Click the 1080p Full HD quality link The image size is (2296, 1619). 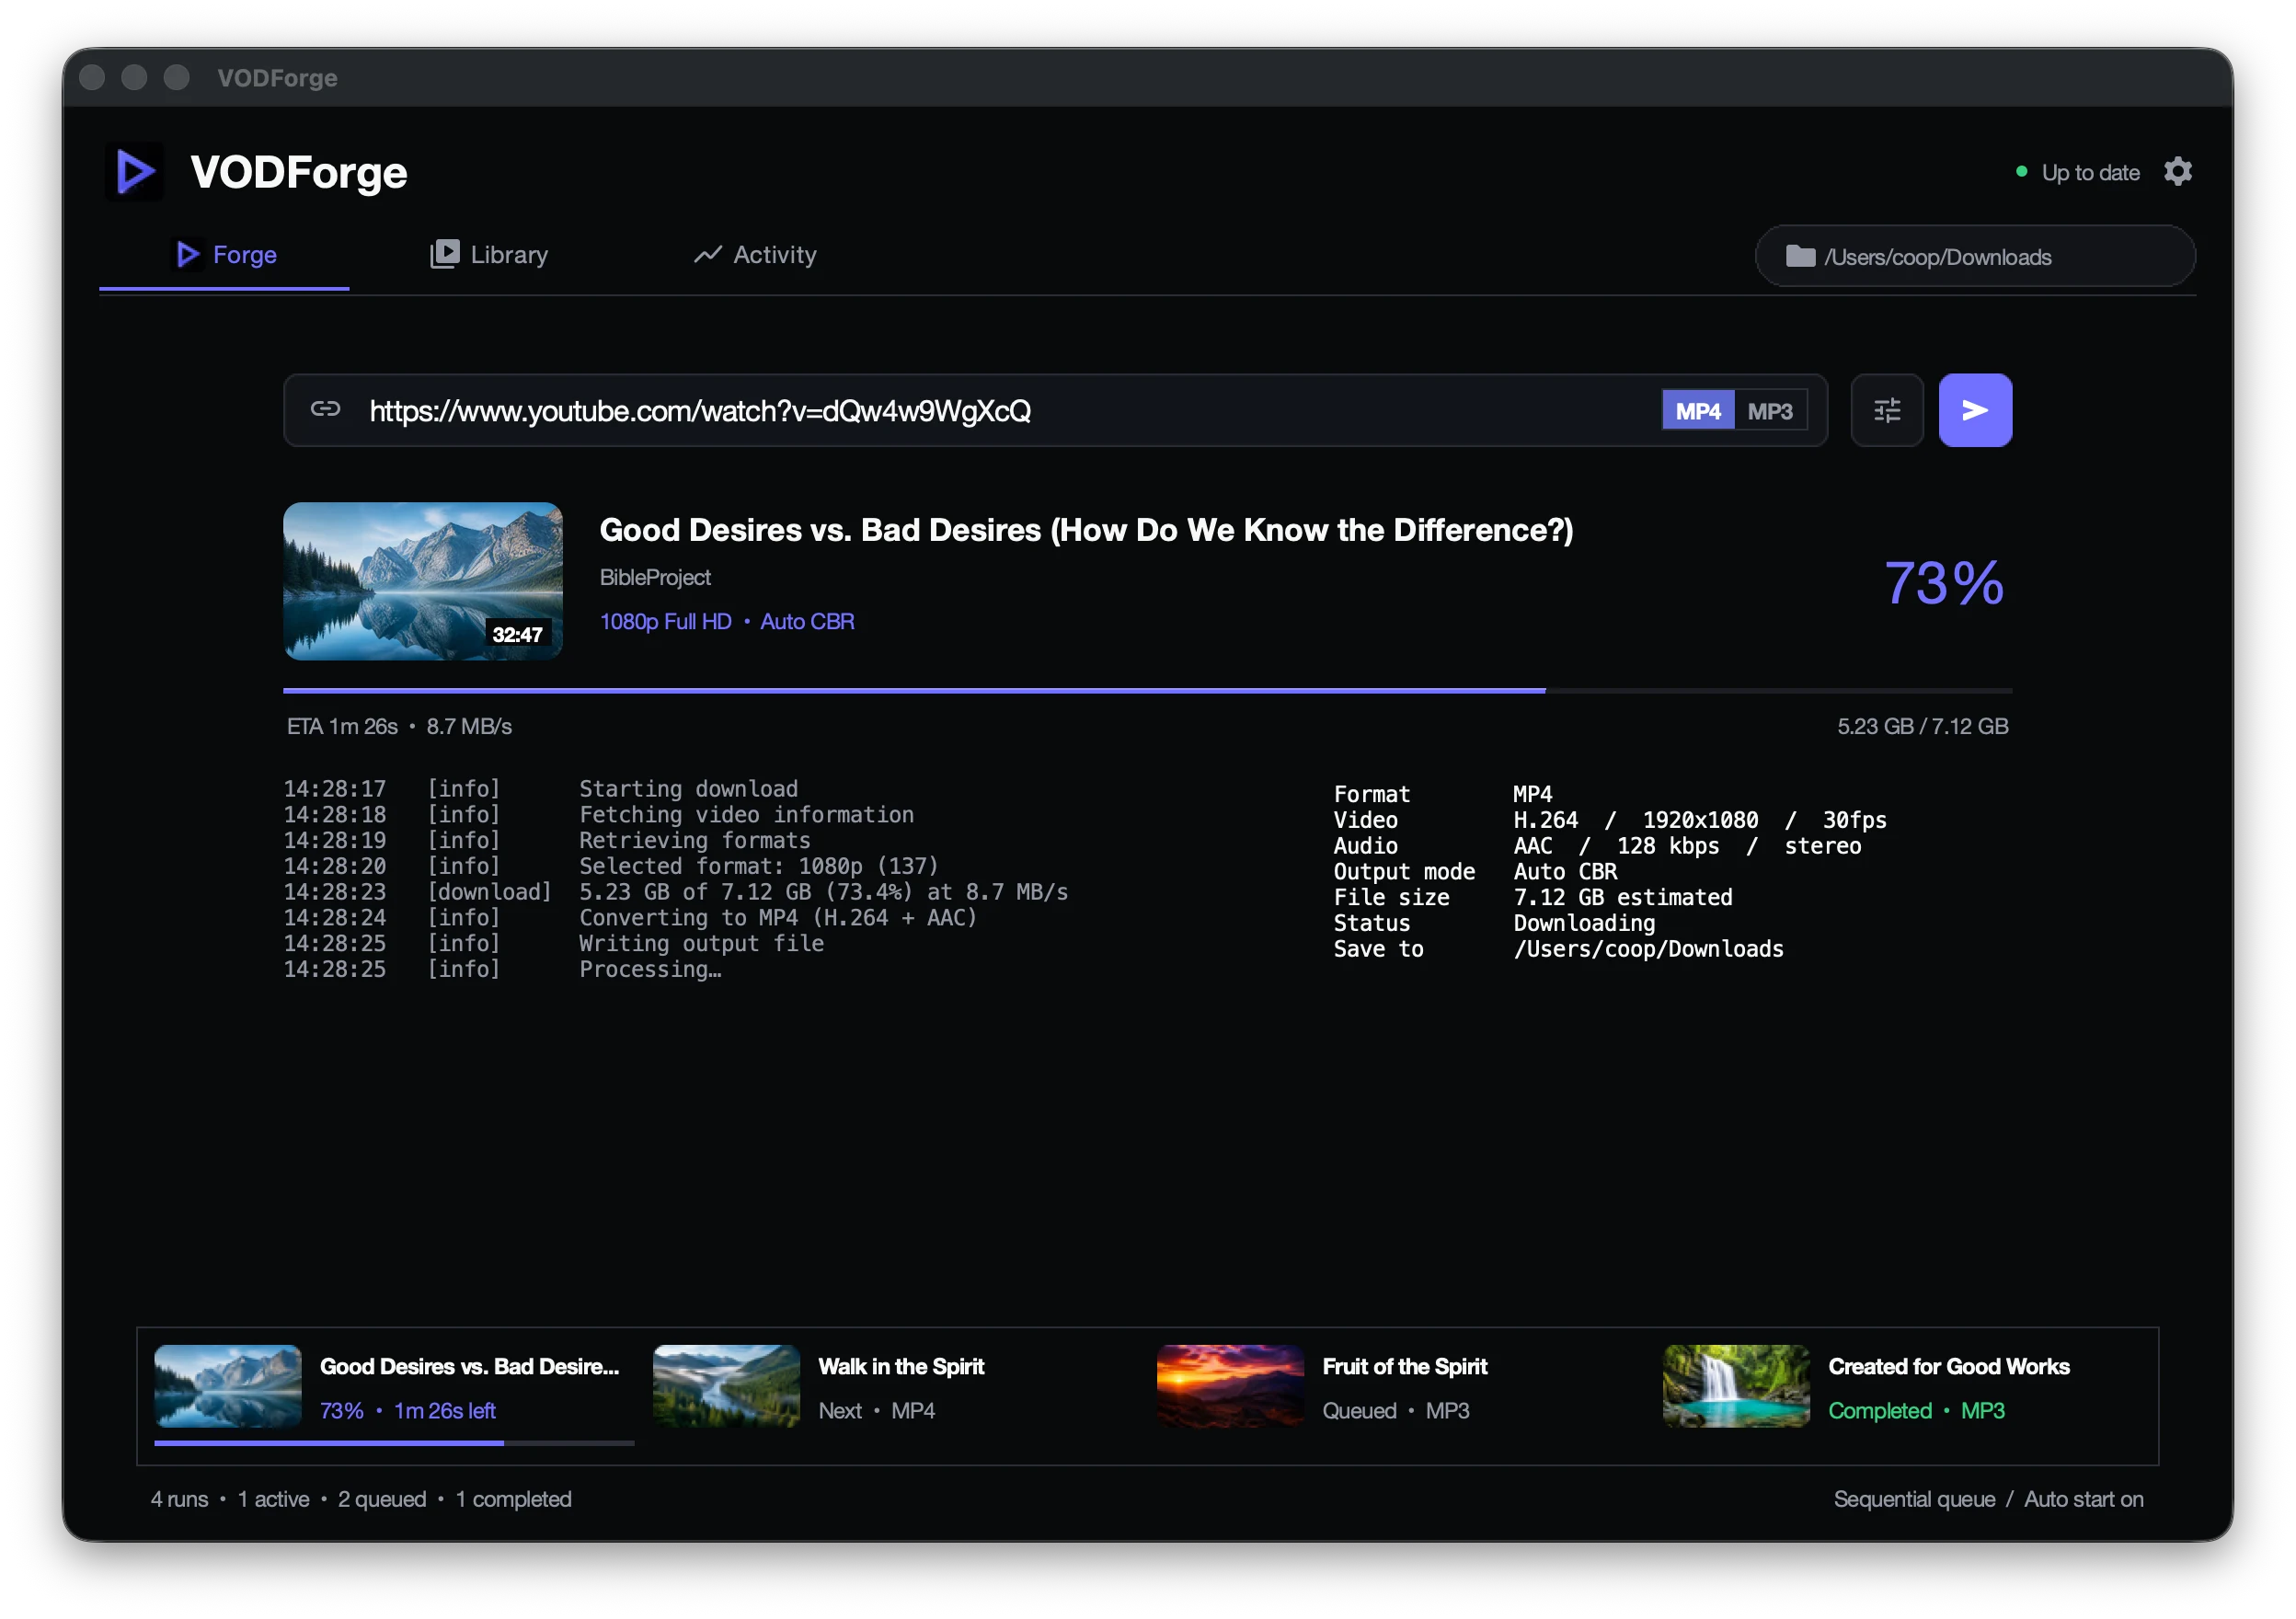[665, 621]
